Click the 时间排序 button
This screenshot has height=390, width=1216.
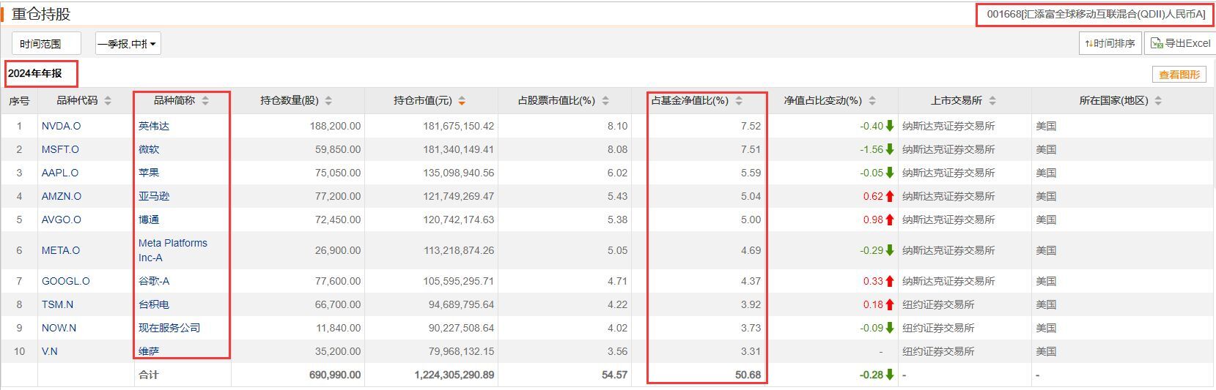(1110, 43)
